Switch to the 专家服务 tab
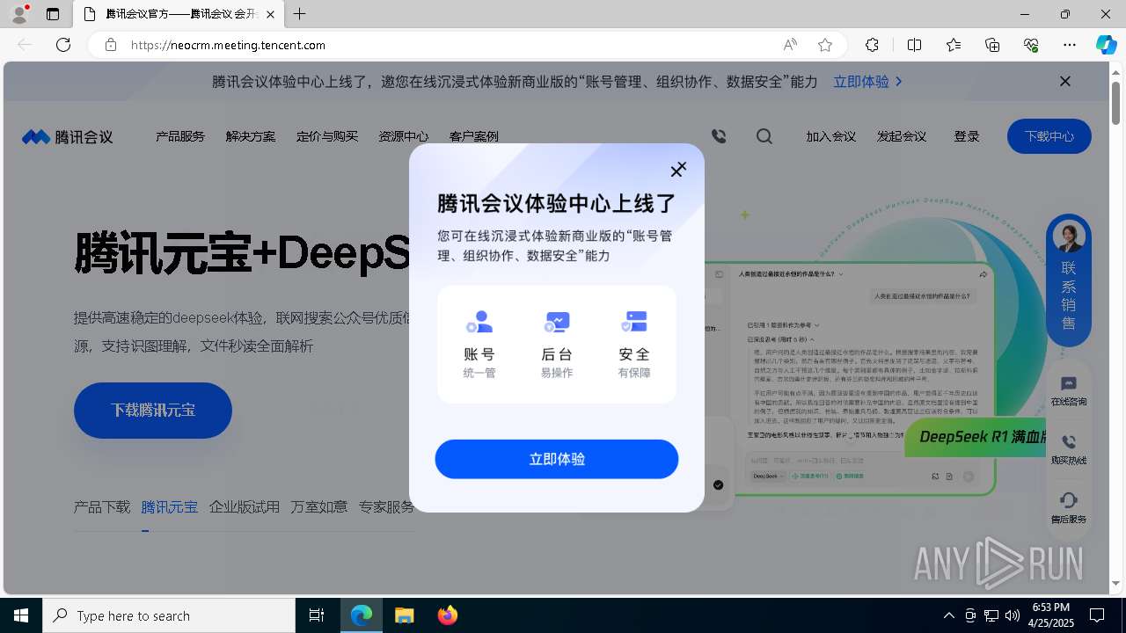1126x633 pixels. click(x=386, y=507)
